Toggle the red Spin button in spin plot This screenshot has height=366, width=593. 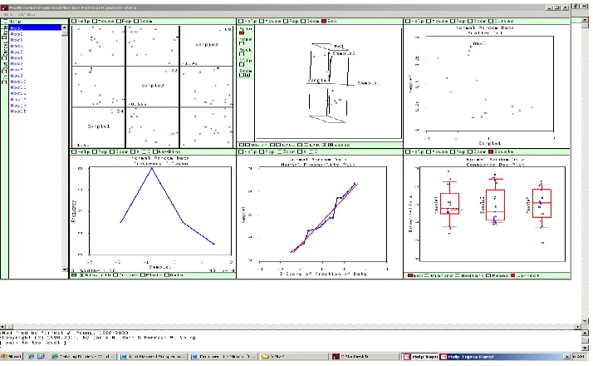click(242, 33)
